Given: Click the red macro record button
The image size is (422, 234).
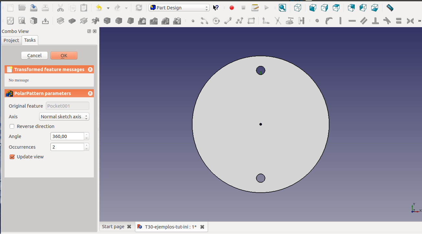Looking at the screenshot, I should [x=232, y=8].
